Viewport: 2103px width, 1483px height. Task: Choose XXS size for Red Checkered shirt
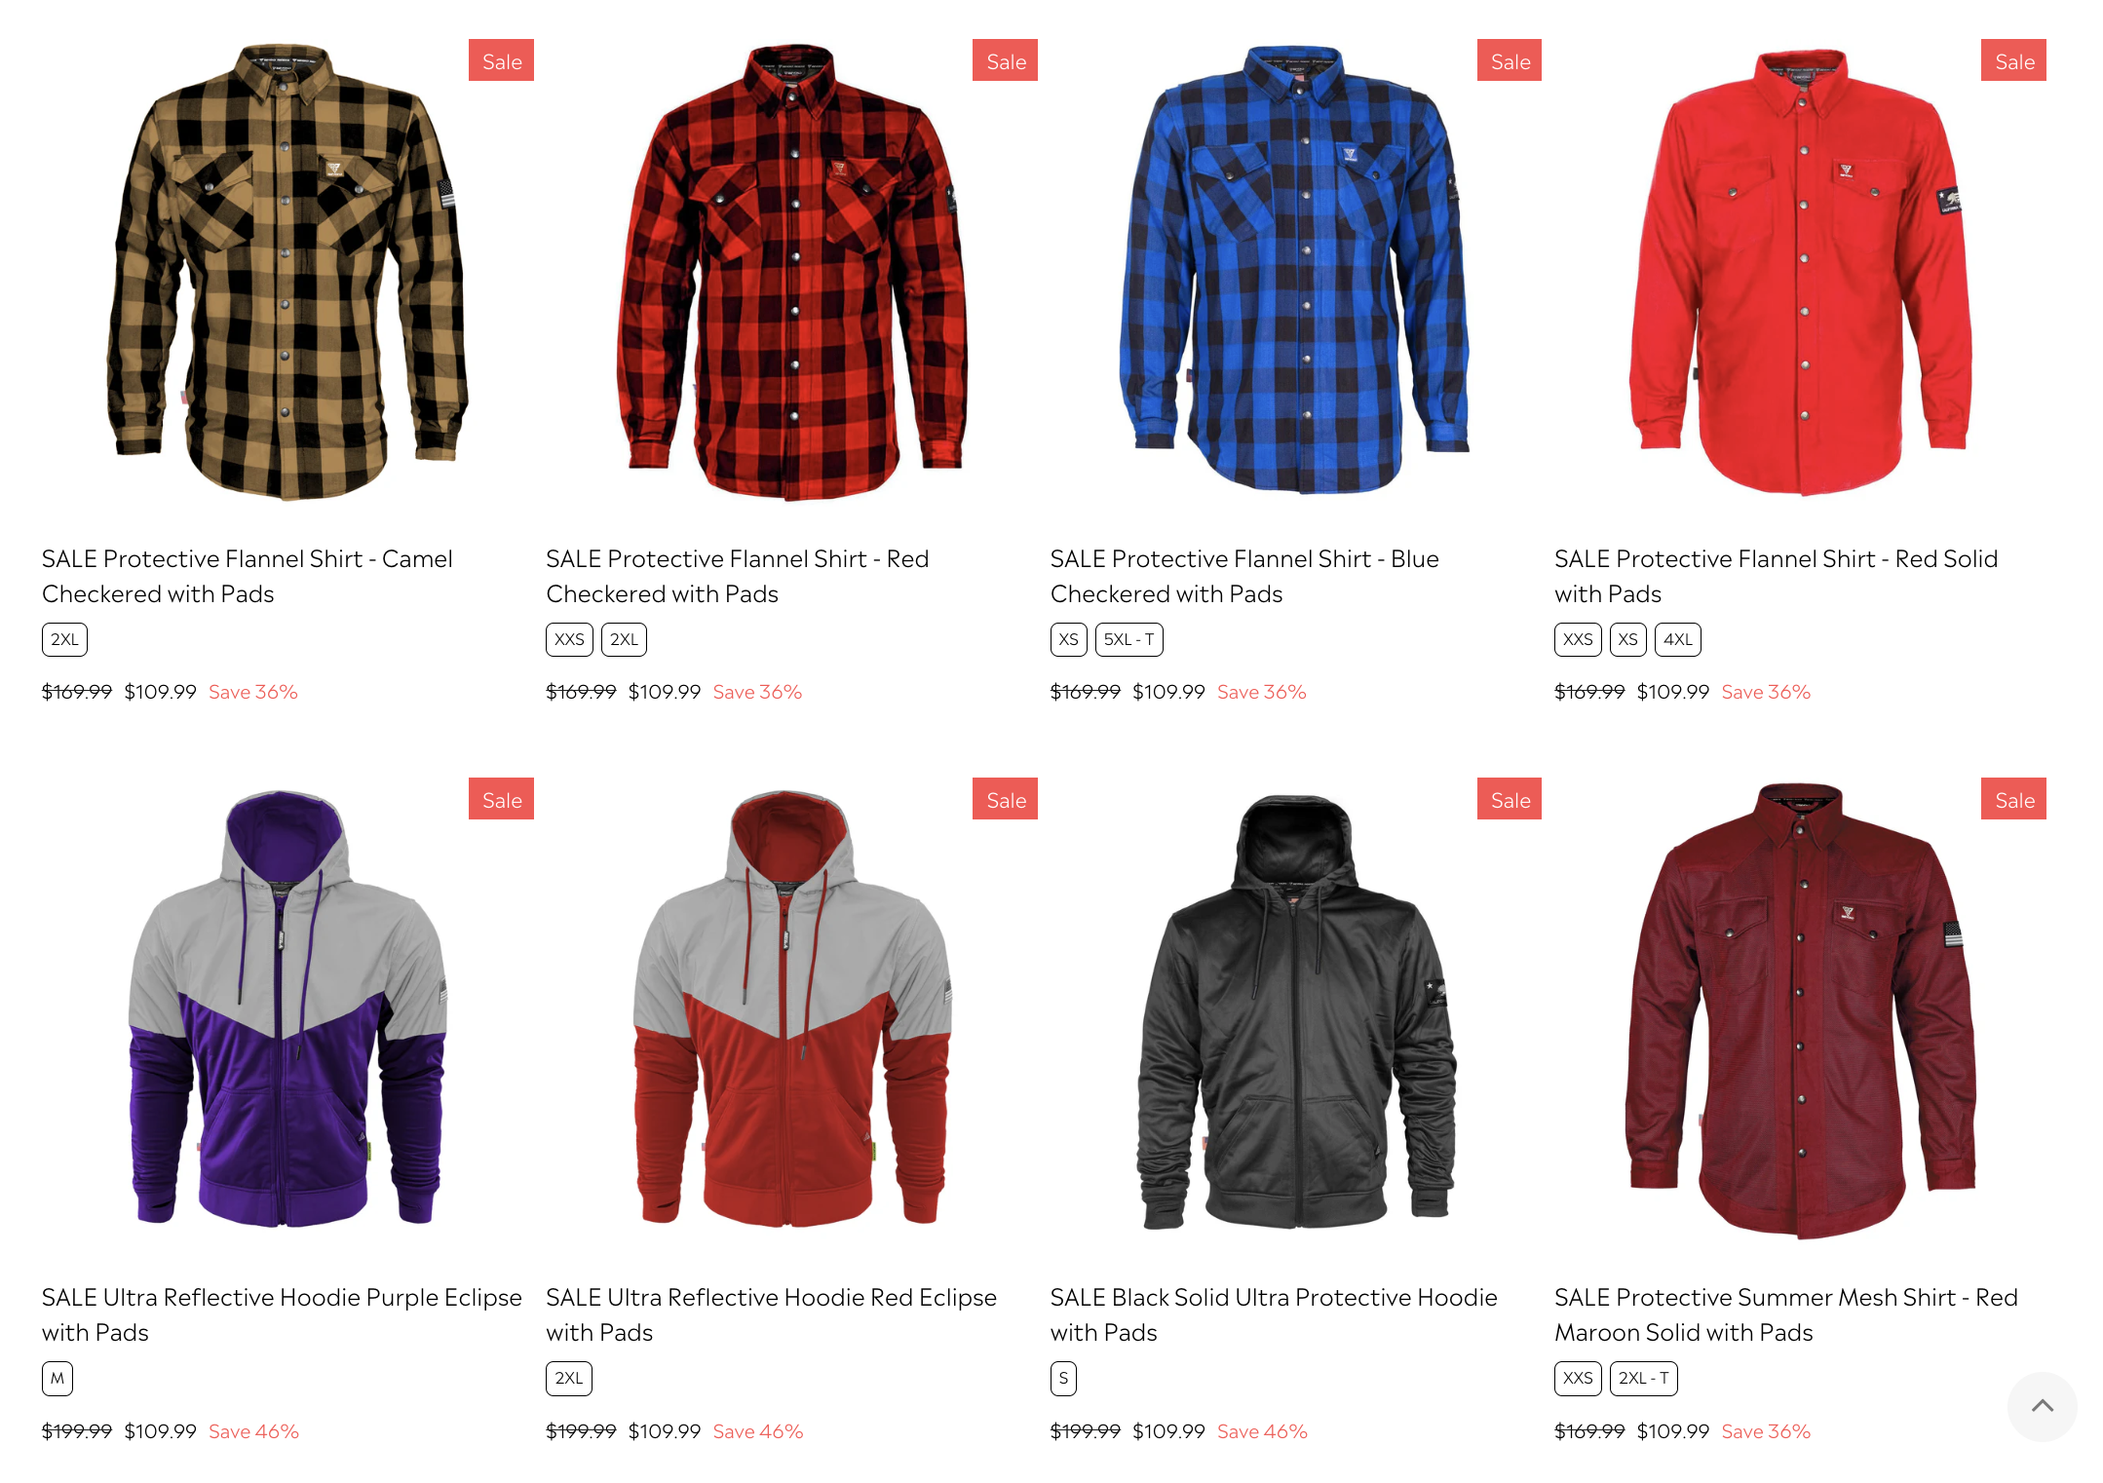pyautogui.click(x=569, y=639)
